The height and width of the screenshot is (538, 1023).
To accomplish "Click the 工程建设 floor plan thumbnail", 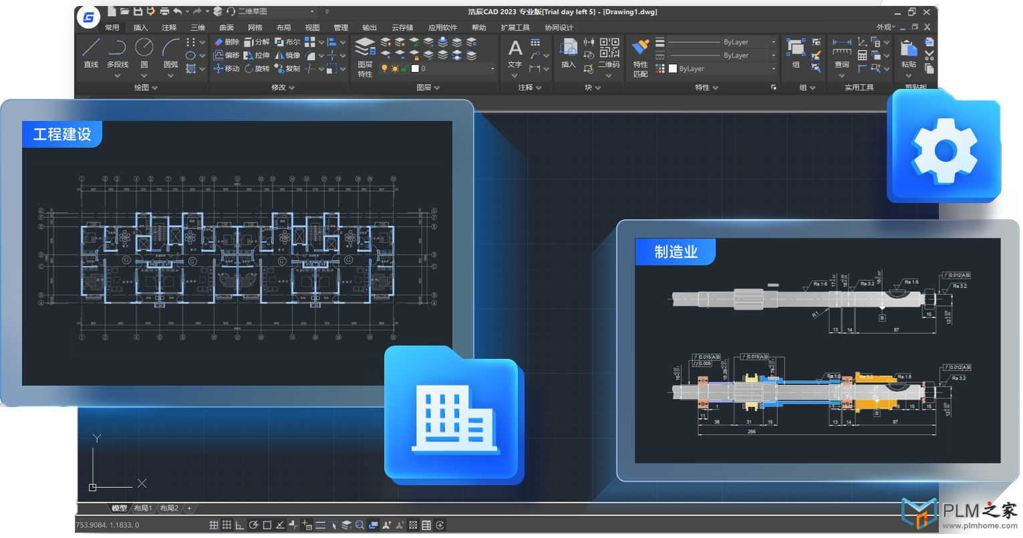I will click(237, 253).
